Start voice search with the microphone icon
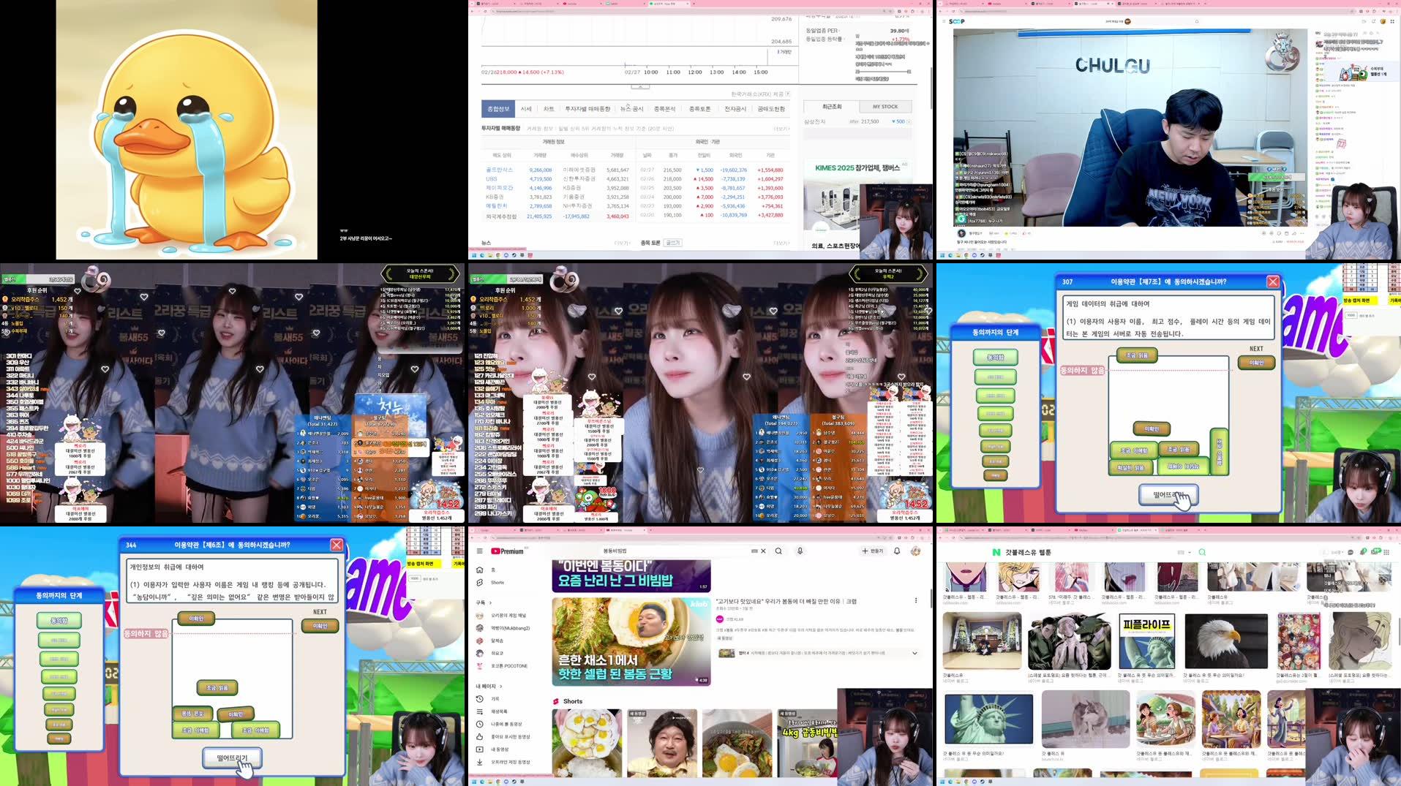This screenshot has height=786, width=1401. (800, 551)
